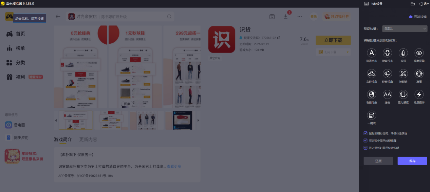Click the 还原 button

pyautogui.click(x=378, y=161)
